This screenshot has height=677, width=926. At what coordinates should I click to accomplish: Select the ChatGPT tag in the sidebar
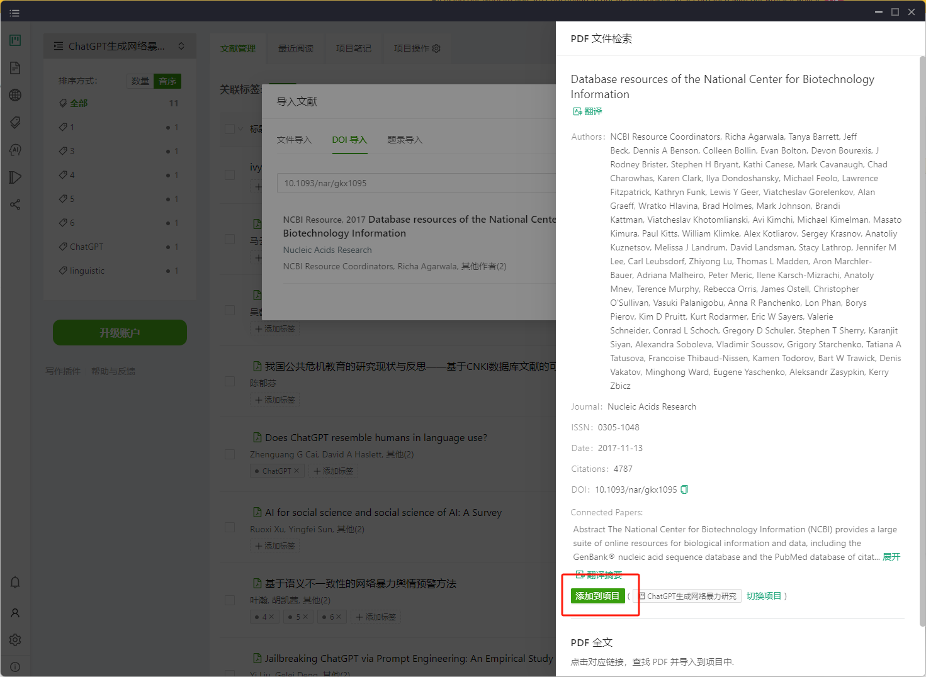pos(119,247)
